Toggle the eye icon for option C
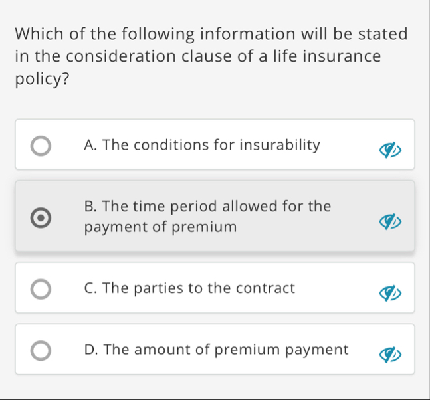430x400 pixels. tap(390, 293)
